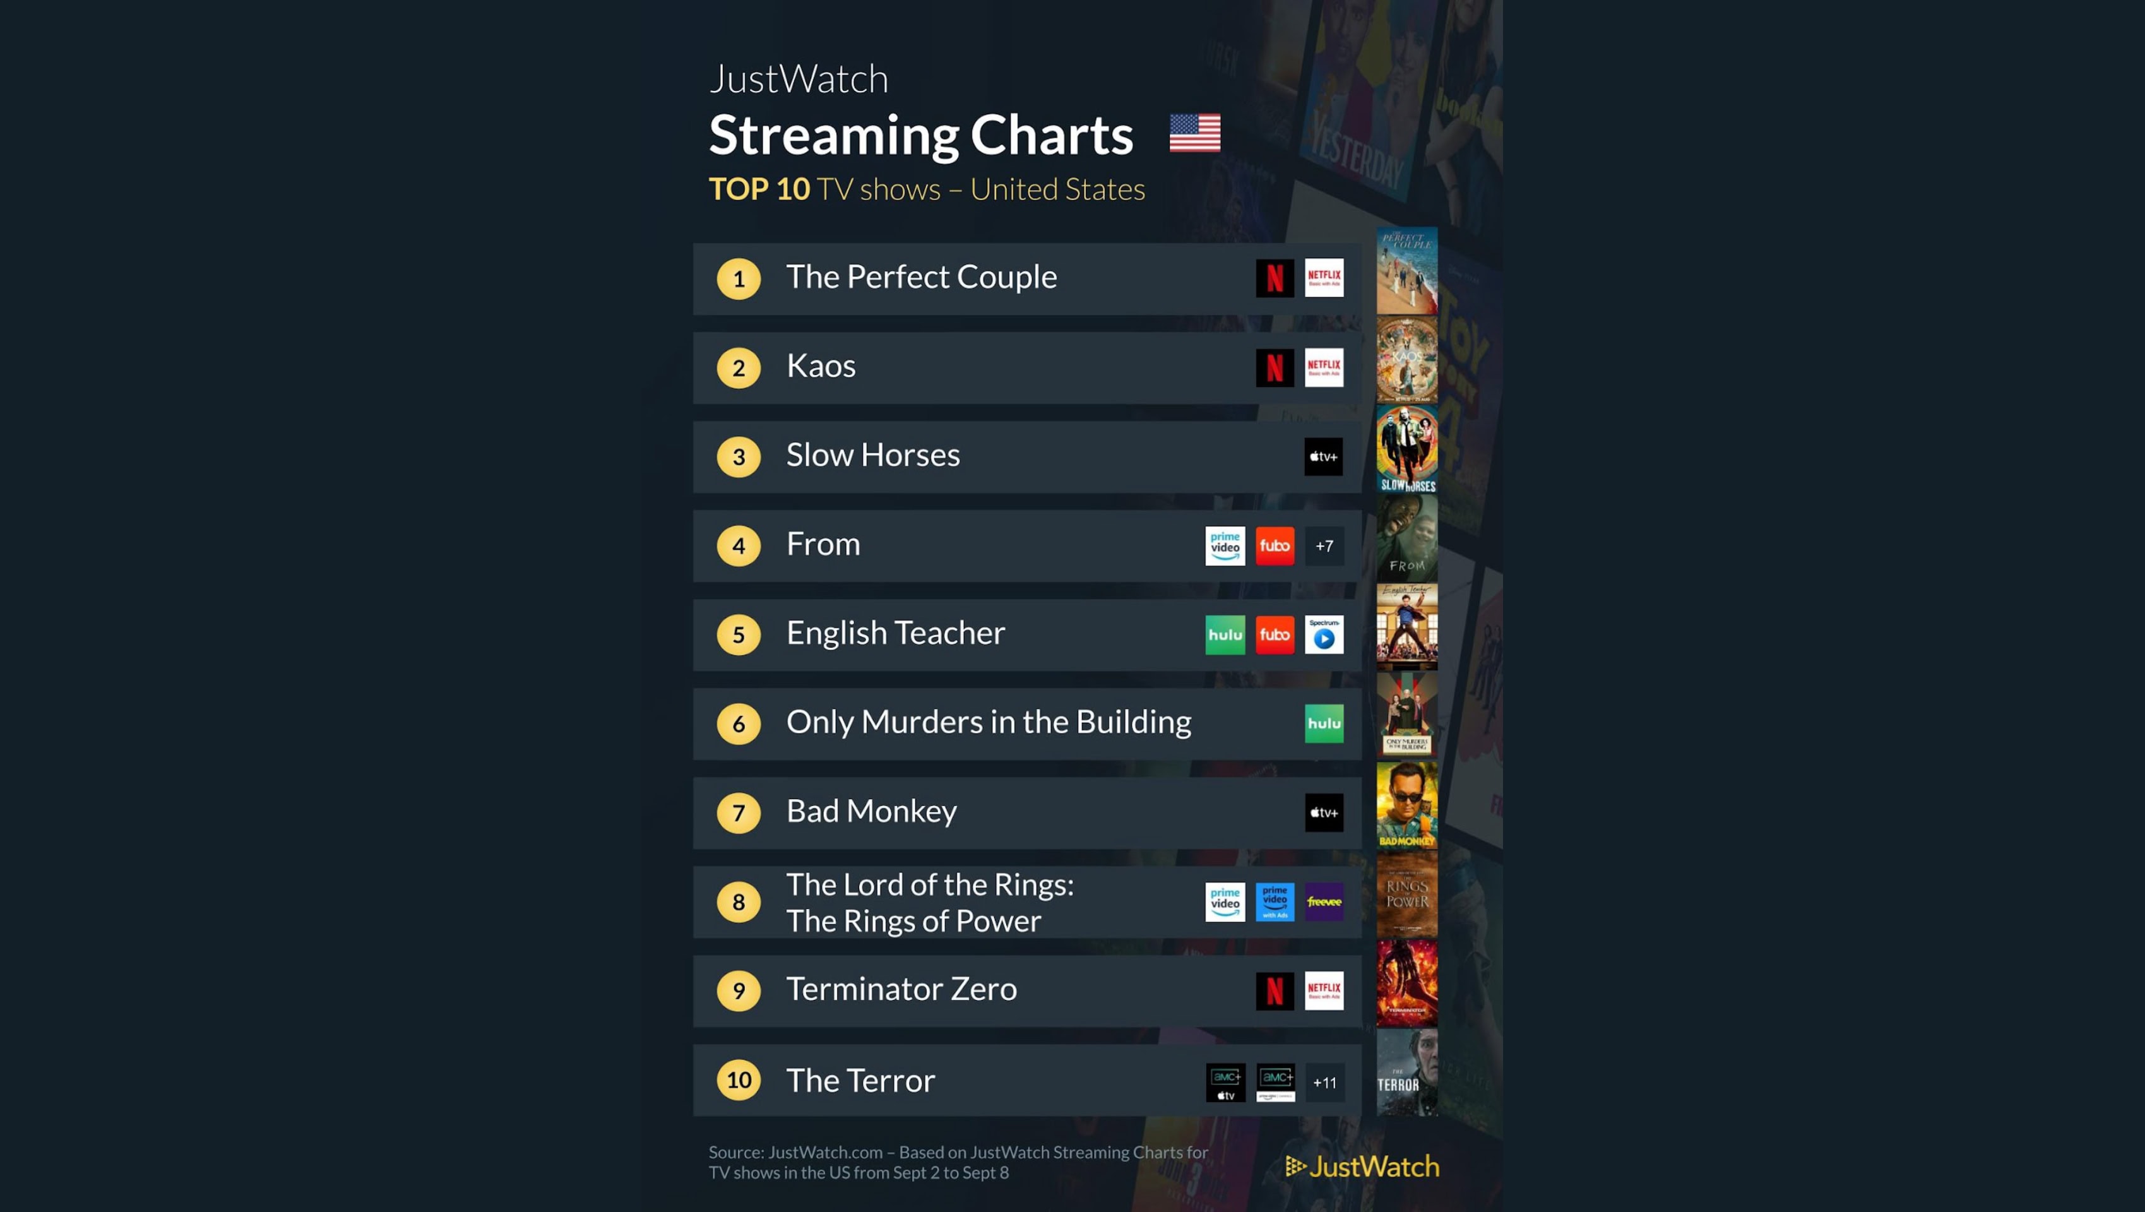Expand the +7 more providers for From
This screenshot has width=2145, height=1212.
pos(1324,545)
